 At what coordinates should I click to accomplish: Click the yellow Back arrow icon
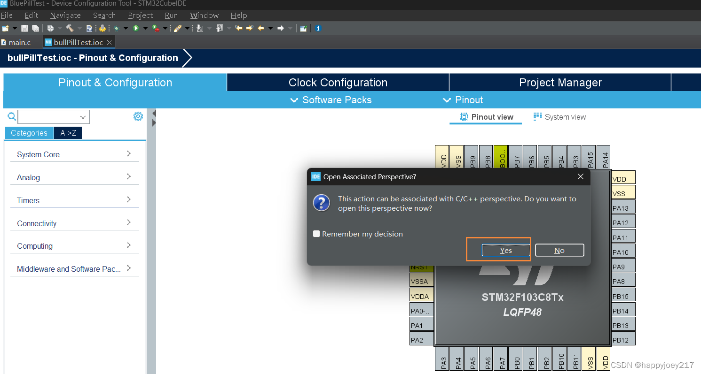point(261,28)
